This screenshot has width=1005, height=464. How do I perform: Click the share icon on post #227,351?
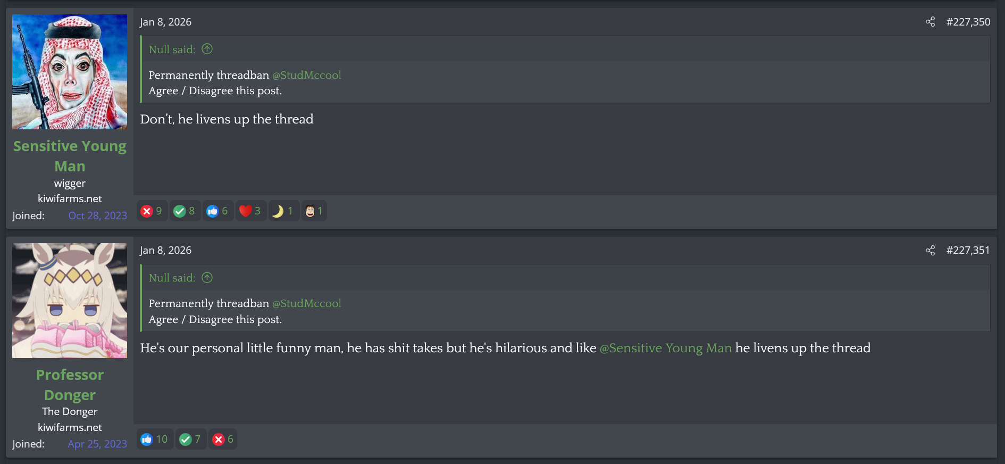point(930,250)
